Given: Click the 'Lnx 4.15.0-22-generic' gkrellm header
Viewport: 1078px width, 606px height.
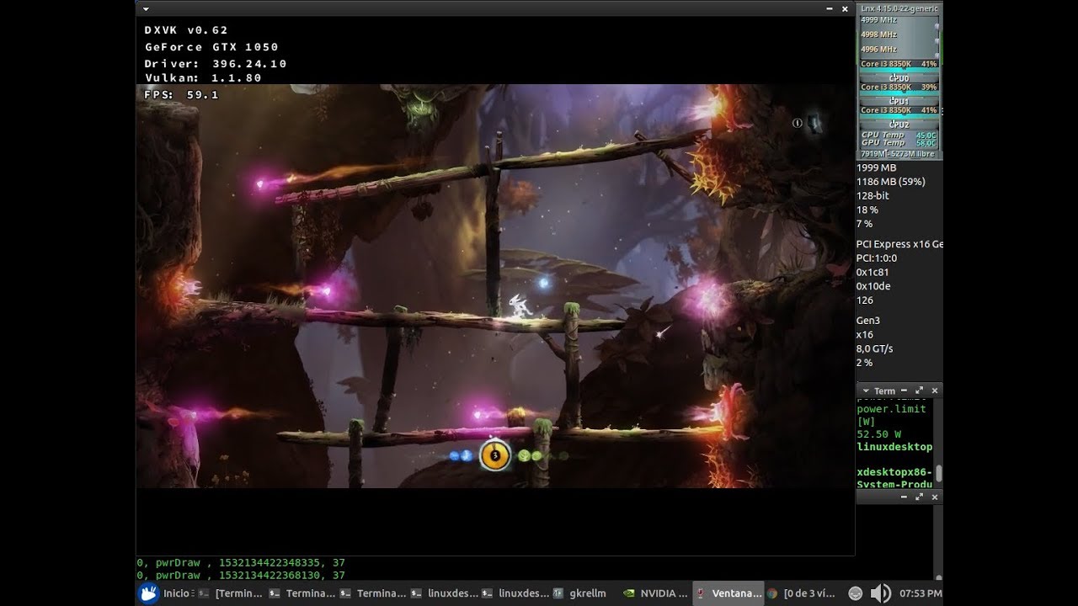Looking at the screenshot, I should (x=899, y=8).
